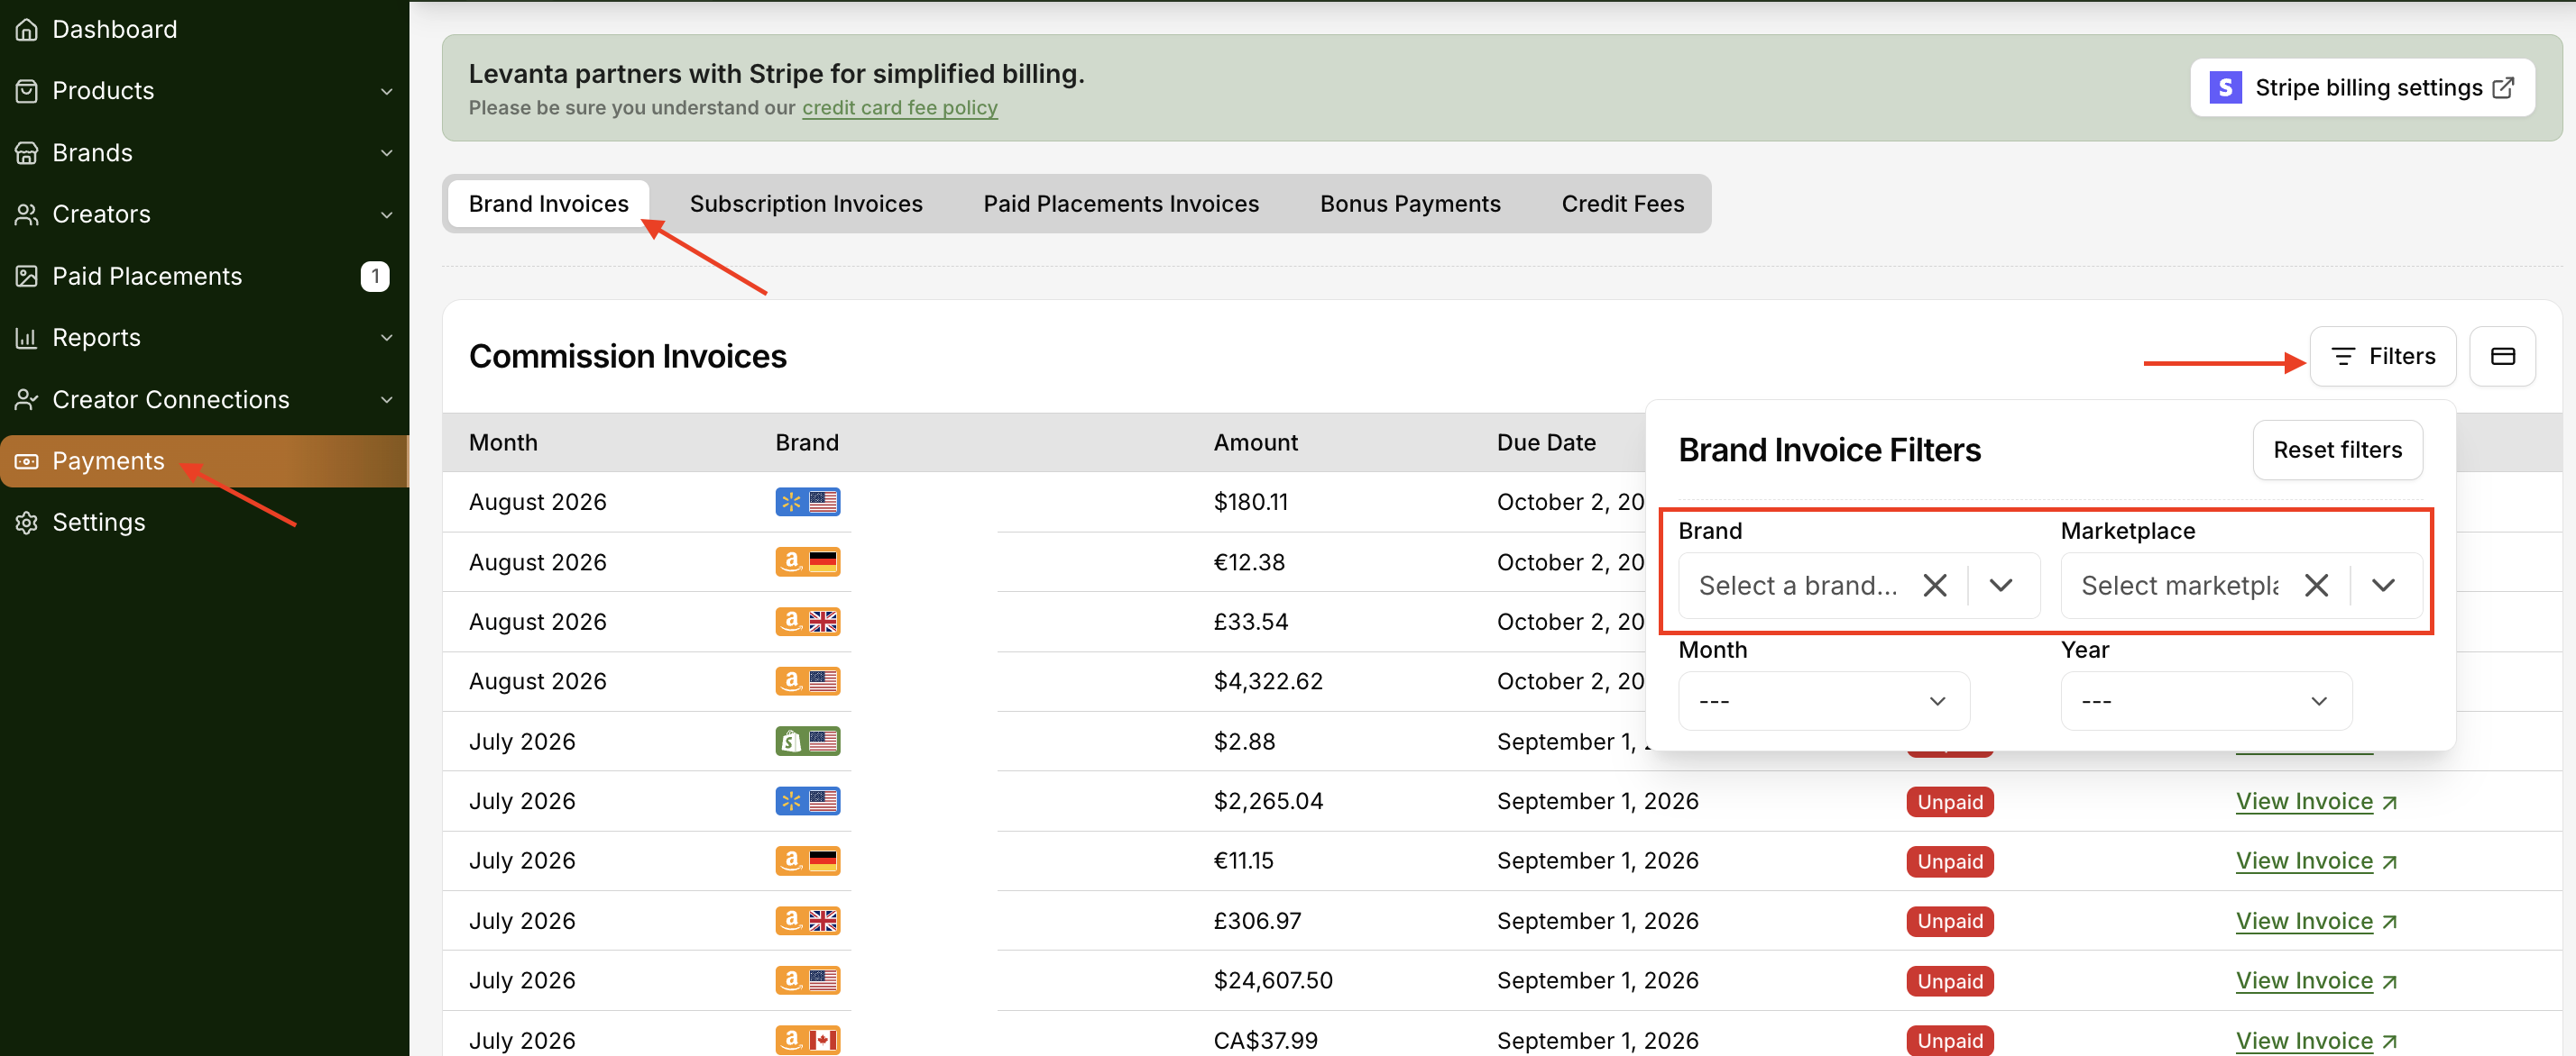Open the Marketplace filter dropdown arrow

(x=2383, y=586)
